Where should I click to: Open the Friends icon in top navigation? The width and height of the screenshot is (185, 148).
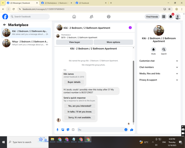pyautogui.click(x=91, y=17)
